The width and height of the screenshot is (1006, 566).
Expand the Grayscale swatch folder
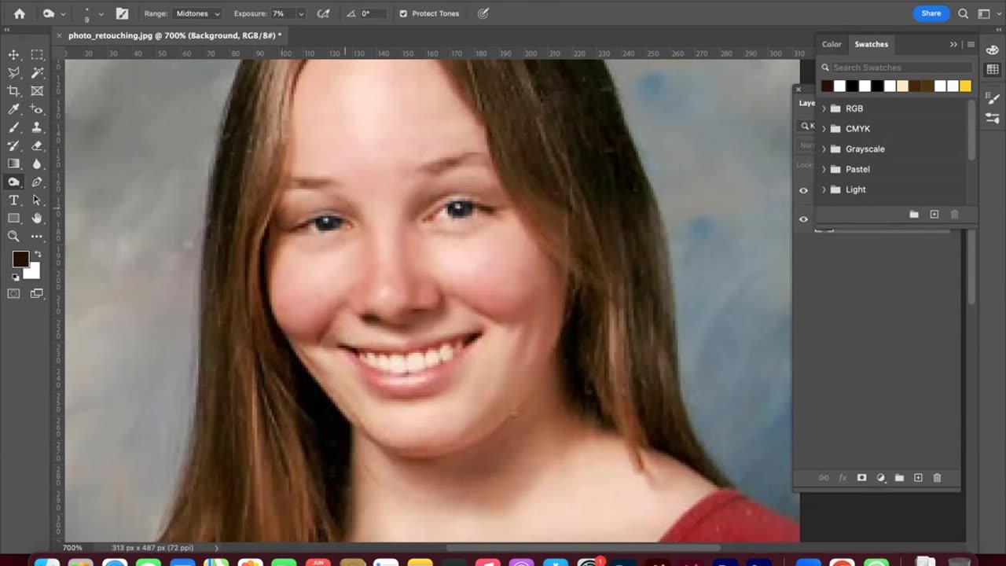point(824,149)
